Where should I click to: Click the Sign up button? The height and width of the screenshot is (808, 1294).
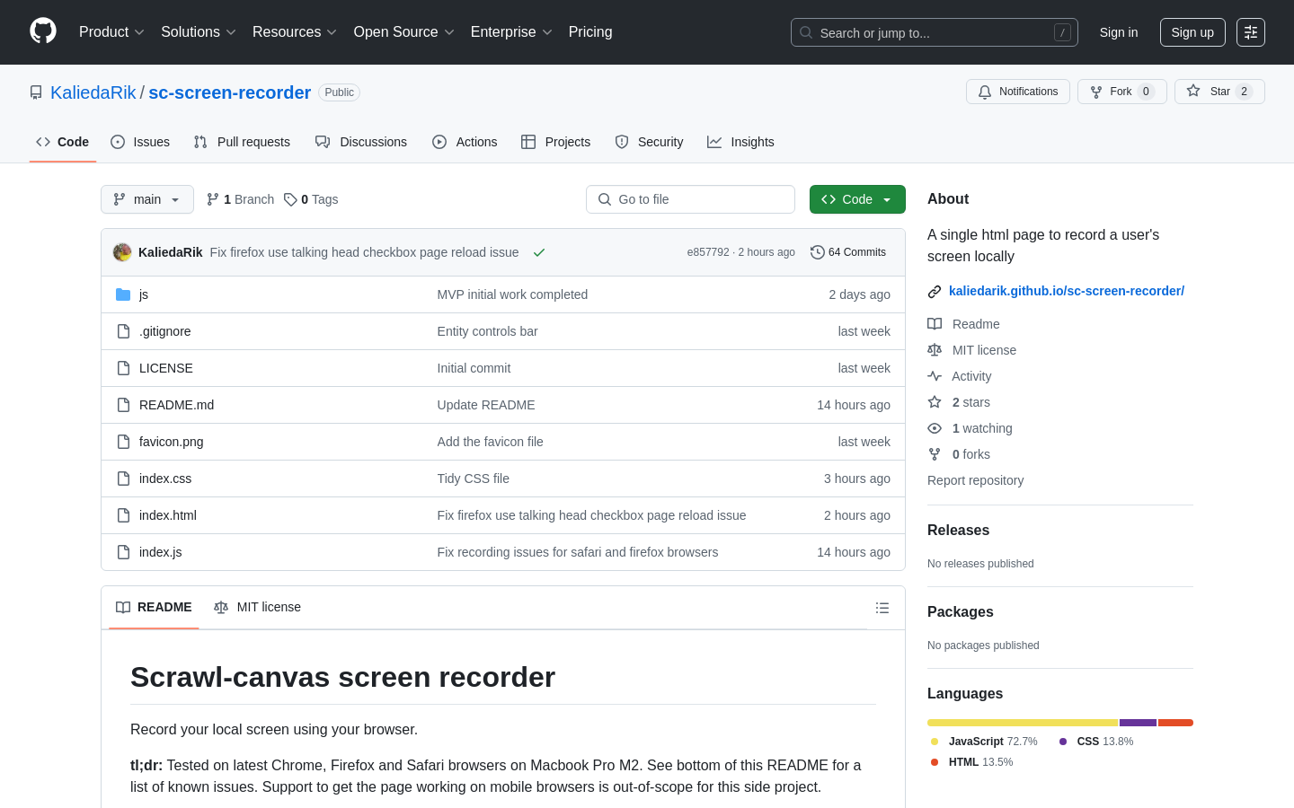click(1192, 32)
